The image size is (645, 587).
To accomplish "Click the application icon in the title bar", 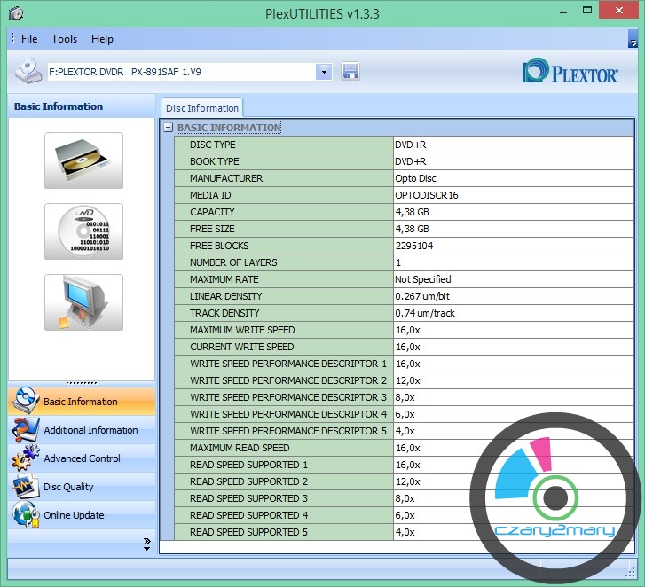I will tap(15, 13).
